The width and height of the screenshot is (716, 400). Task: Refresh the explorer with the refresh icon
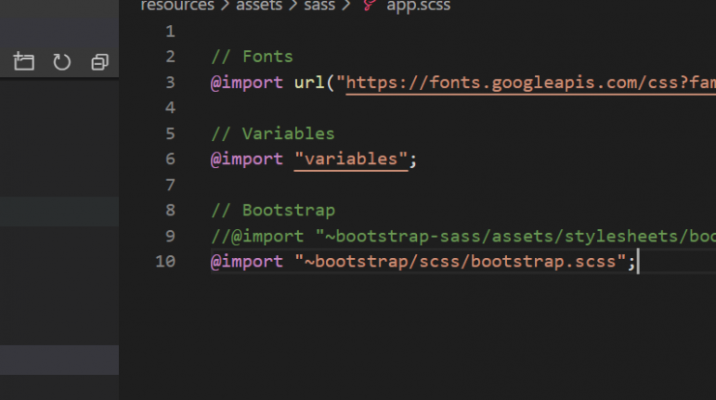point(62,62)
